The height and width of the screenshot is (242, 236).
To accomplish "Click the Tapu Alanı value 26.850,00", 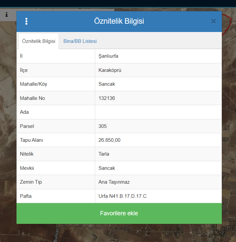I will point(109,140).
